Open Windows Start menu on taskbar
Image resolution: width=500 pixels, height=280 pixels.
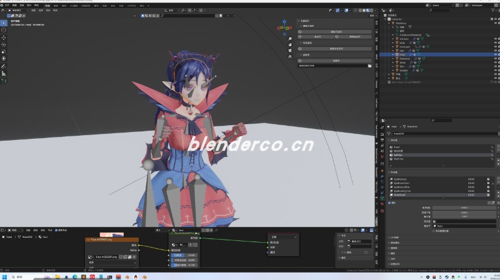point(4,277)
